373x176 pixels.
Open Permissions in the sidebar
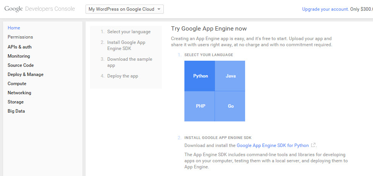20,37
